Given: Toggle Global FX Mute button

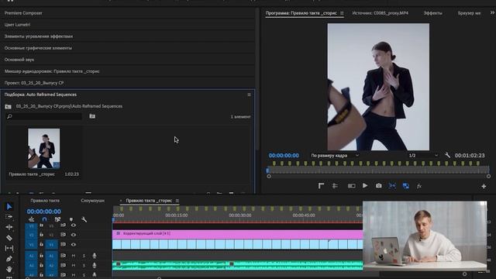Looking at the screenshot, I should coord(419,186).
